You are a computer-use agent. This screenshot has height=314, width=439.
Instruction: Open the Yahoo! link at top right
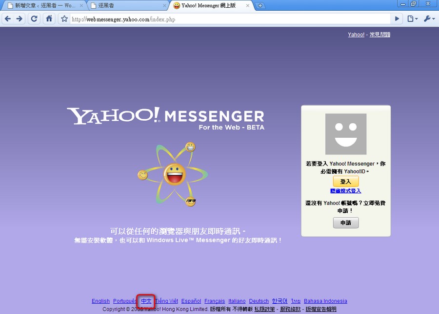[356, 35]
